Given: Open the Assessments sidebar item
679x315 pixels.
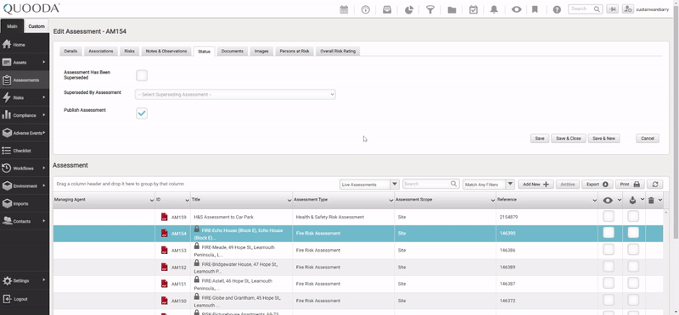Looking at the screenshot, I should tap(25, 80).
